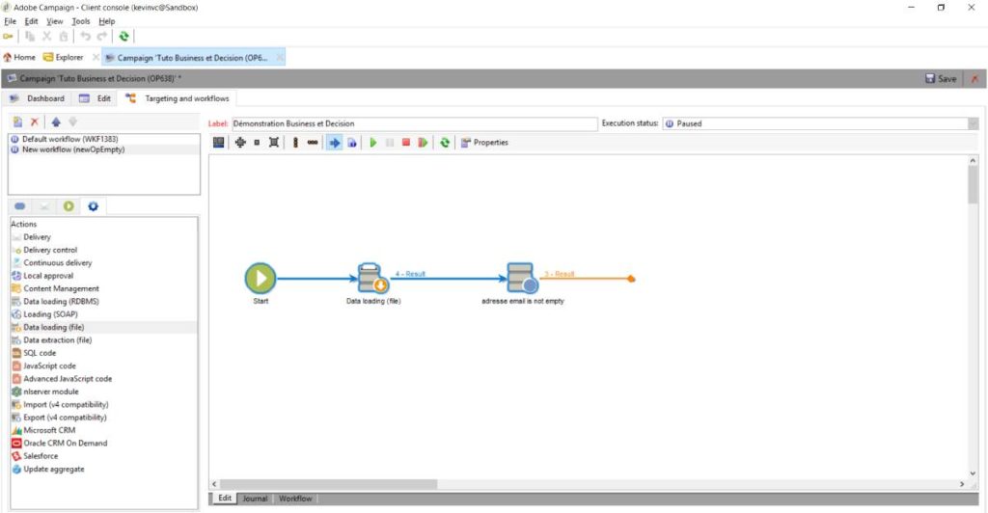The image size is (988, 513).
Task: Click the redo arrow in the top toolbar
Action: tap(102, 37)
